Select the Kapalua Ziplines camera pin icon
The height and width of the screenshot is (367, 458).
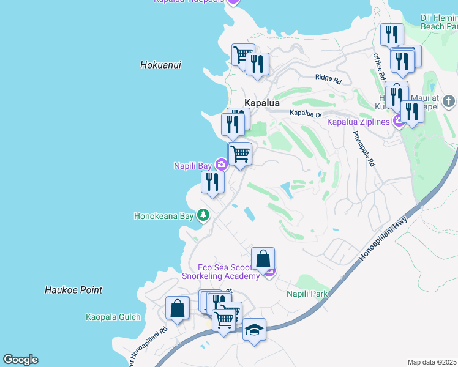point(398,120)
